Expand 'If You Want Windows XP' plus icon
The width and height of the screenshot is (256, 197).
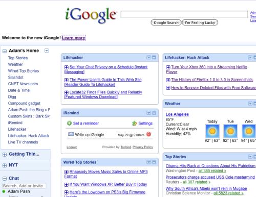tap(67, 184)
